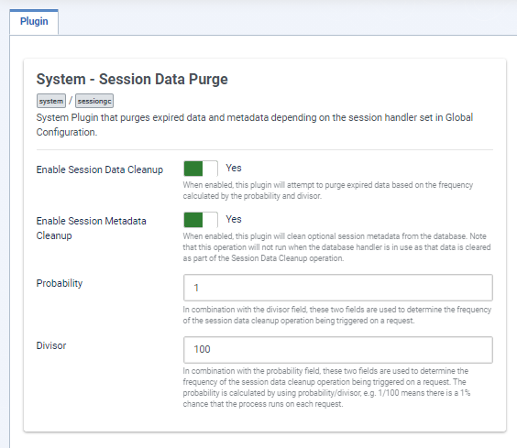Click the Divisor input field
Viewport: 517px width, 448px height.
point(338,349)
